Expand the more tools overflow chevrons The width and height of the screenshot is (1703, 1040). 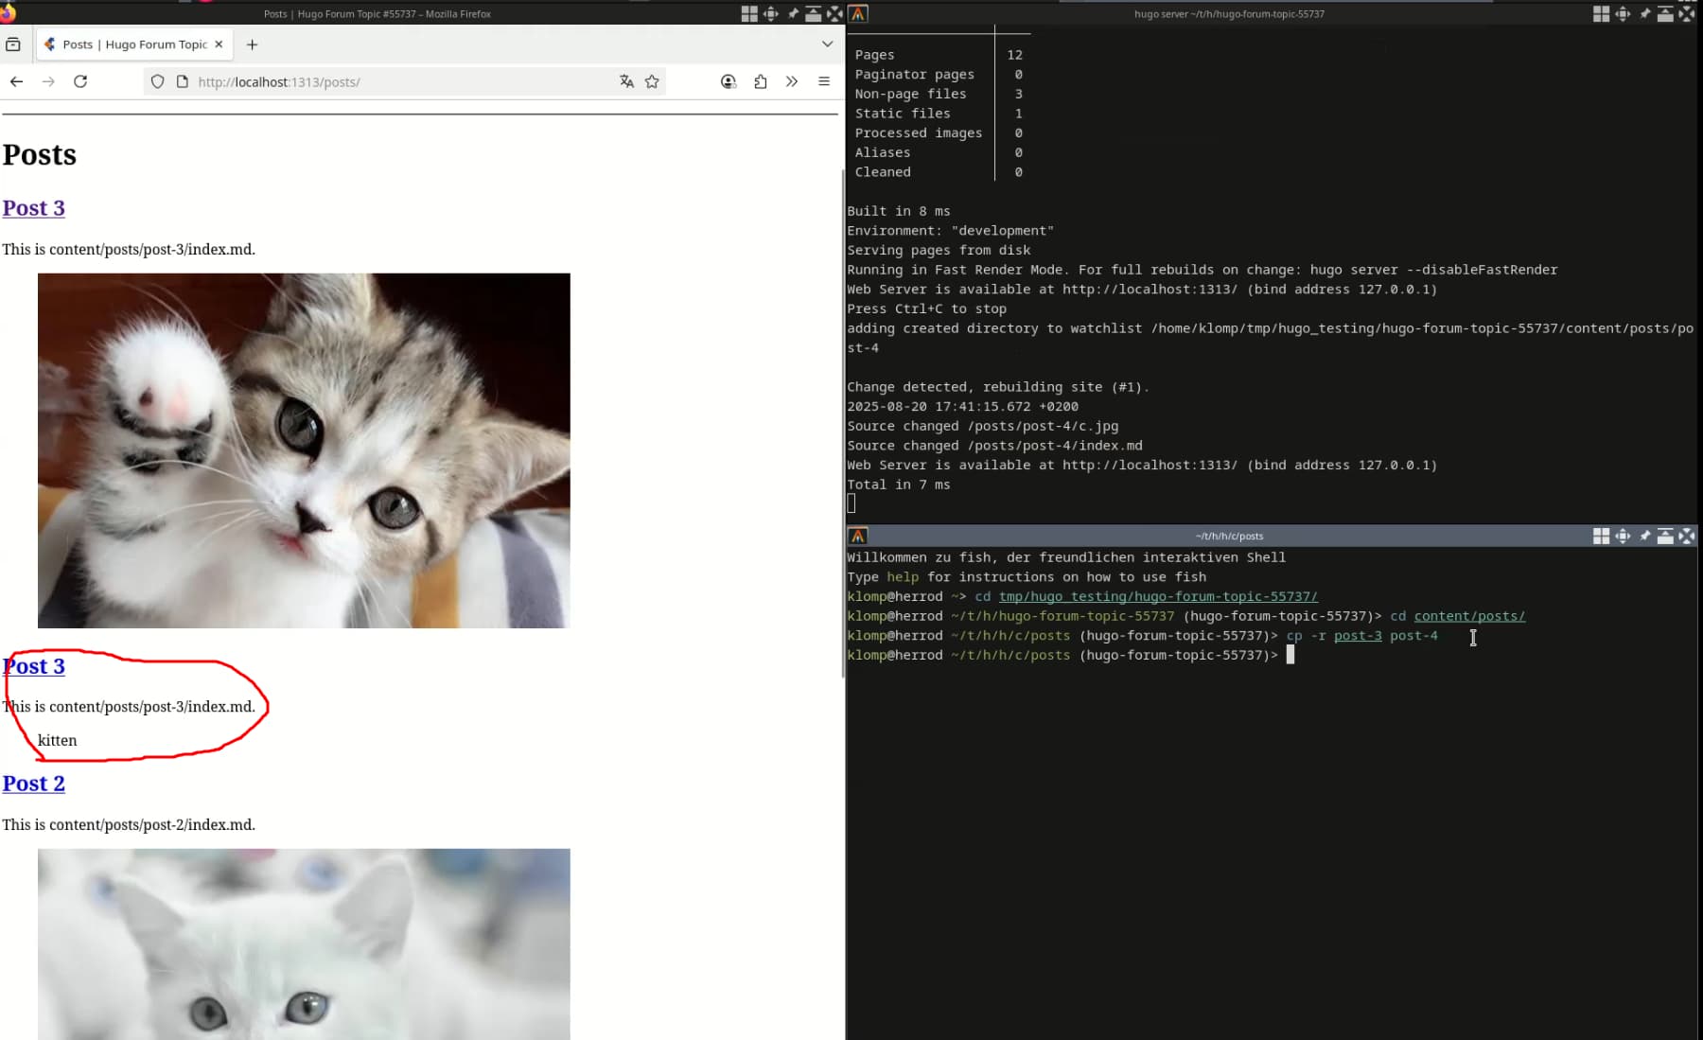point(792,82)
